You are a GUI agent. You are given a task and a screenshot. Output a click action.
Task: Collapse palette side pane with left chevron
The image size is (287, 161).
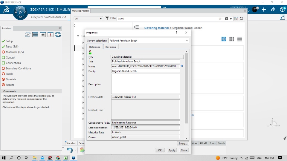tap(74, 25)
